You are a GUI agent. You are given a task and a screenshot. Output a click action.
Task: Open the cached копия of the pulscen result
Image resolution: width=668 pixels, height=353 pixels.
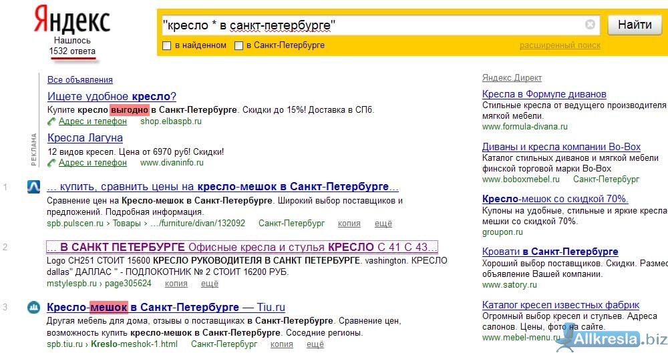point(349,223)
